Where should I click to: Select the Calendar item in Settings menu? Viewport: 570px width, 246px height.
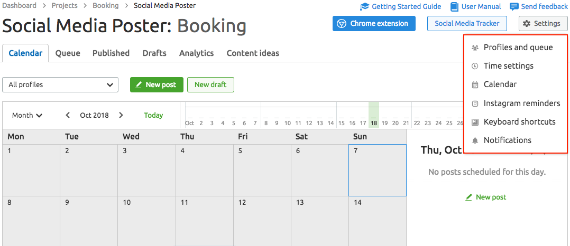point(500,84)
